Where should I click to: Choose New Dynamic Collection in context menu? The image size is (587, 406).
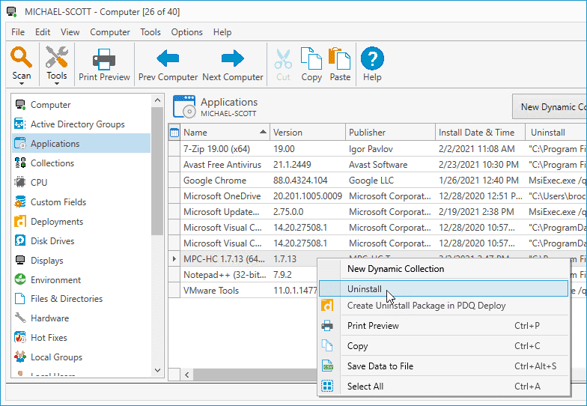(443, 268)
